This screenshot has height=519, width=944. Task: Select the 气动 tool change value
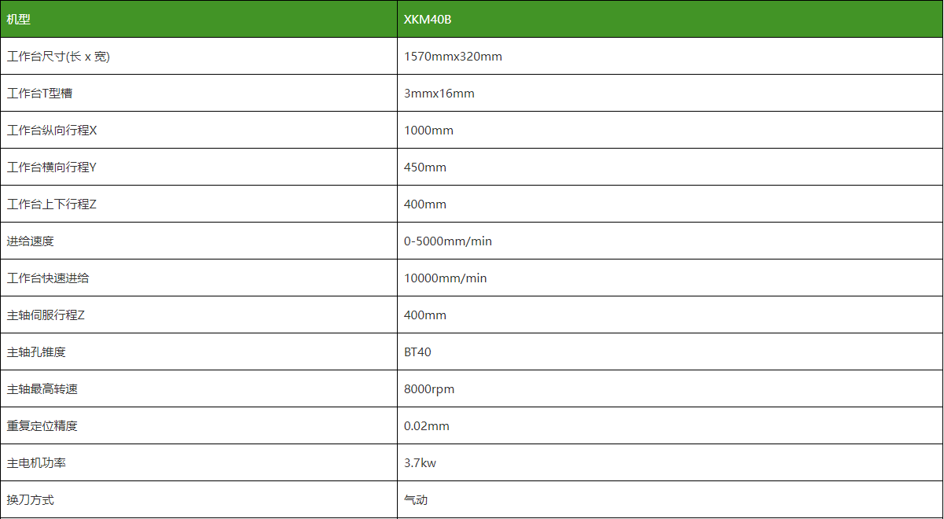point(416,500)
